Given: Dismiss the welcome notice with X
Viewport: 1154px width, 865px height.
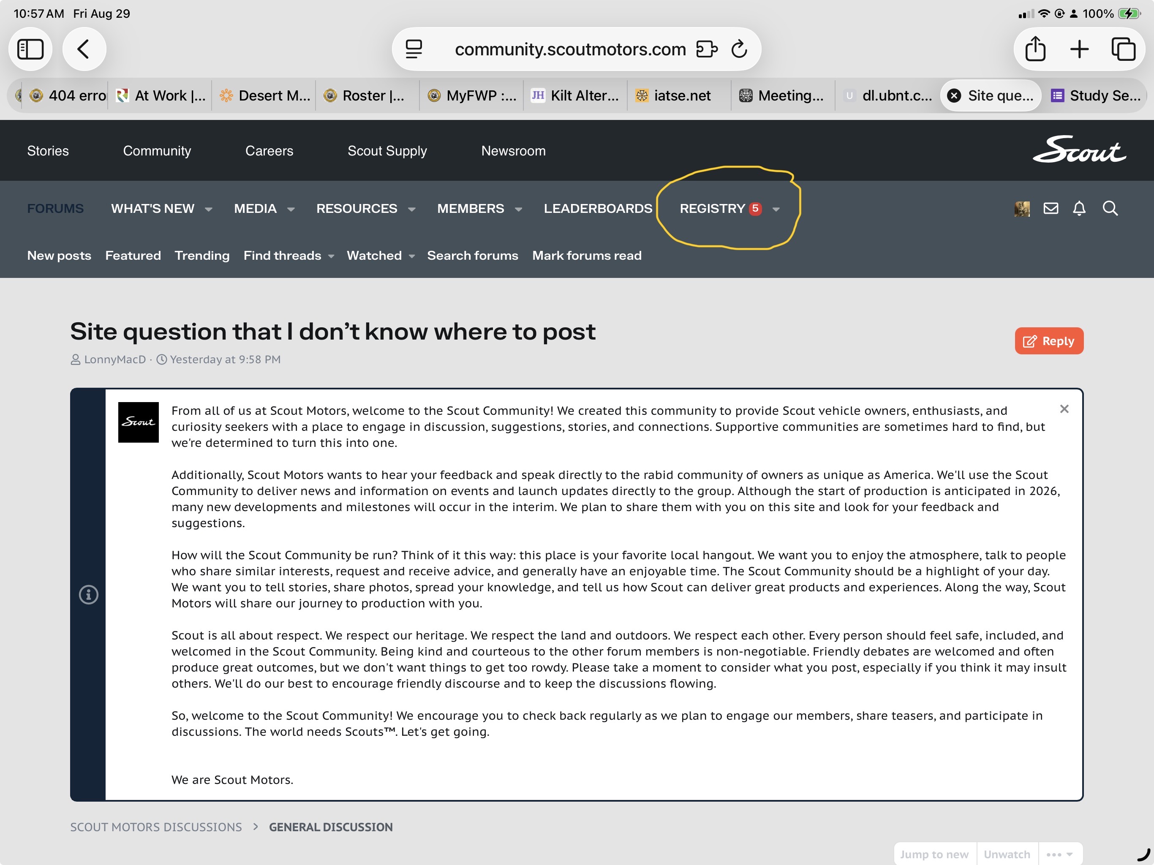Looking at the screenshot, I should click(x=1064, y=409).
